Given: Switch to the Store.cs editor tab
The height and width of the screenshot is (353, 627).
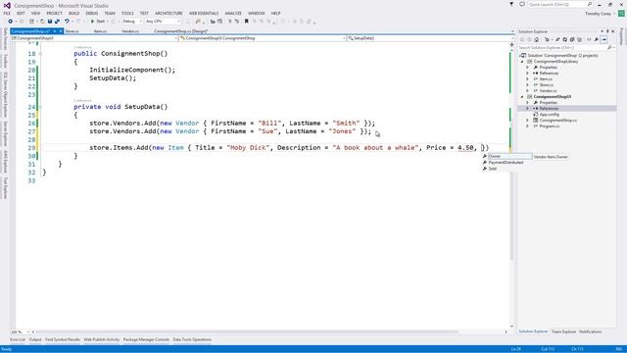Looking at the screenshot, I should click(72, 30).
